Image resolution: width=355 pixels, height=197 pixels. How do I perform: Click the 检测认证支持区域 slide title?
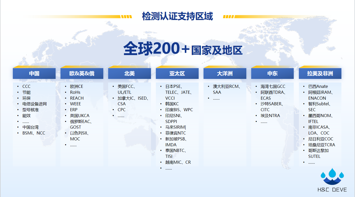click(x=177, y=16)
